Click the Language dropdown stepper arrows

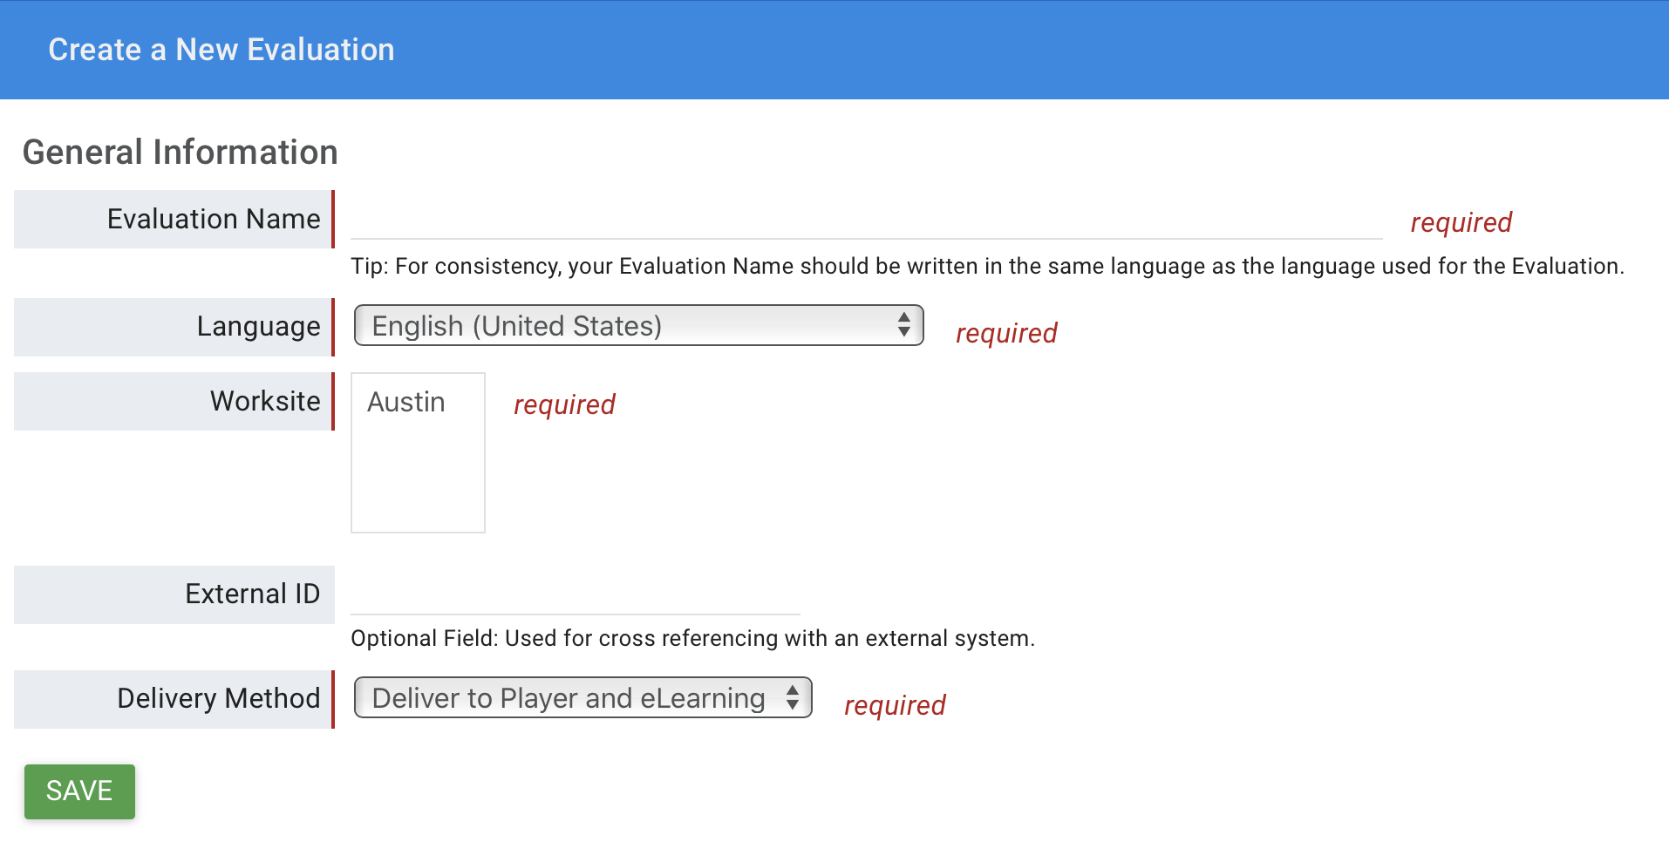point(904,325)
